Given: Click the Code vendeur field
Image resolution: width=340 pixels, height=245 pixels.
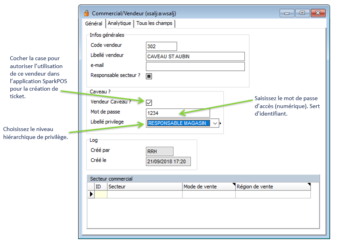Looking at the screenshot, I should (161, 46).
